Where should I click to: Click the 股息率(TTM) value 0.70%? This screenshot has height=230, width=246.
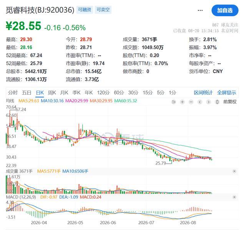(x=161, y=63)
